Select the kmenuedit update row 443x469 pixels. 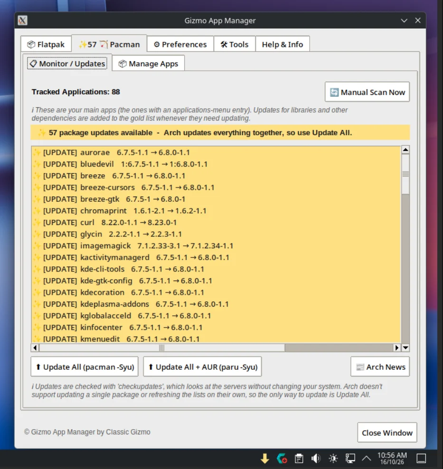216,338
